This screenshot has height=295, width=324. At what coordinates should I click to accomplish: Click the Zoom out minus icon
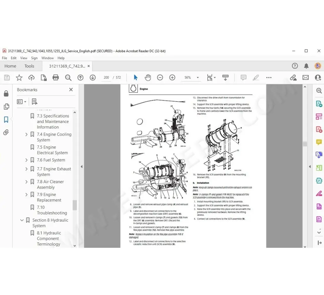160,78
